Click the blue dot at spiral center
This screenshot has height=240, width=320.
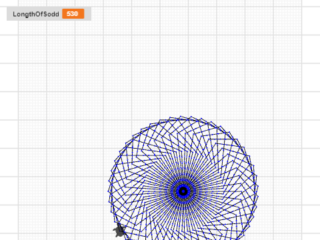tap(183, 191)
